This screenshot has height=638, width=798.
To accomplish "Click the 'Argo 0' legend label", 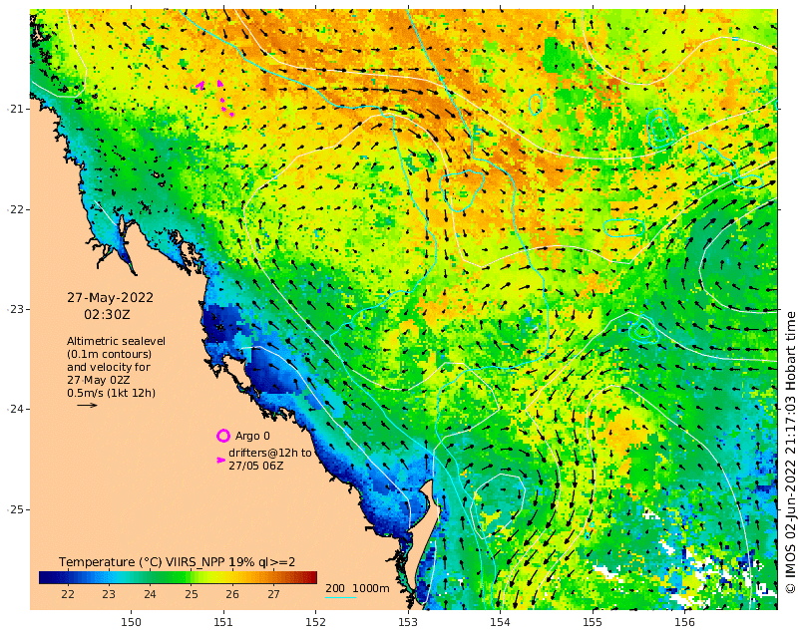I will 252,436.
